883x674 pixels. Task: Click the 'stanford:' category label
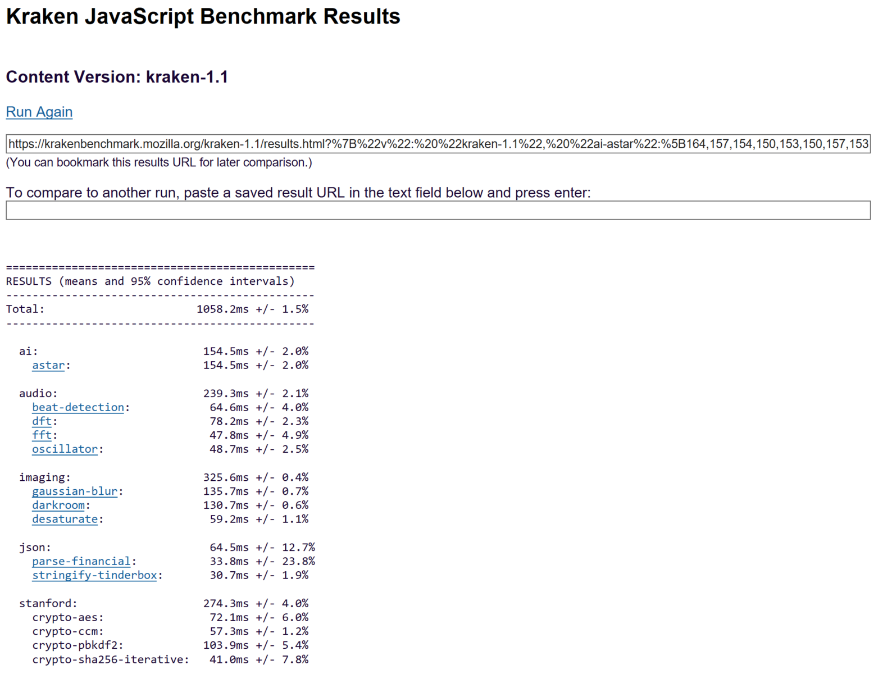(48, 603)
